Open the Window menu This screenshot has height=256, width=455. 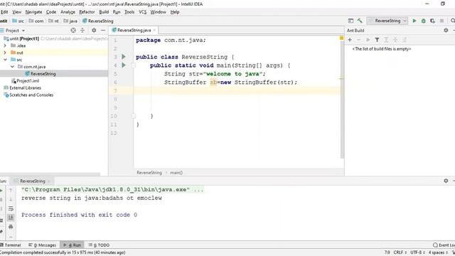click(158, 12)
